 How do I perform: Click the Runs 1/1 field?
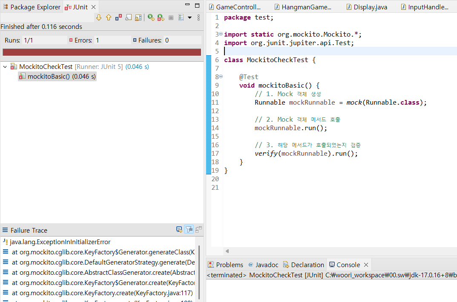[x=44, y=40]
